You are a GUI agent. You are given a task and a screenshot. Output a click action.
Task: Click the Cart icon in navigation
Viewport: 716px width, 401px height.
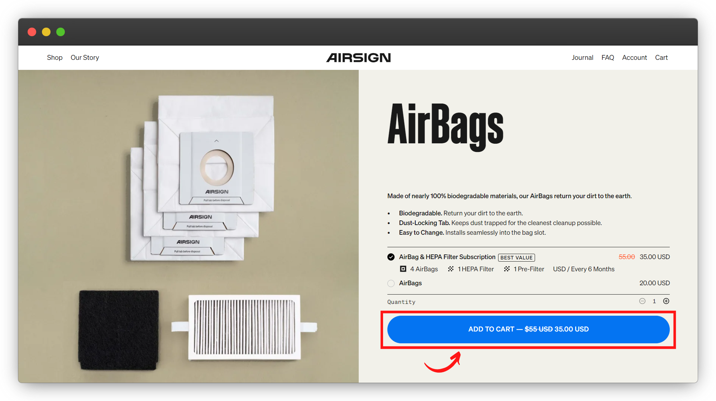tap(662, 58)
